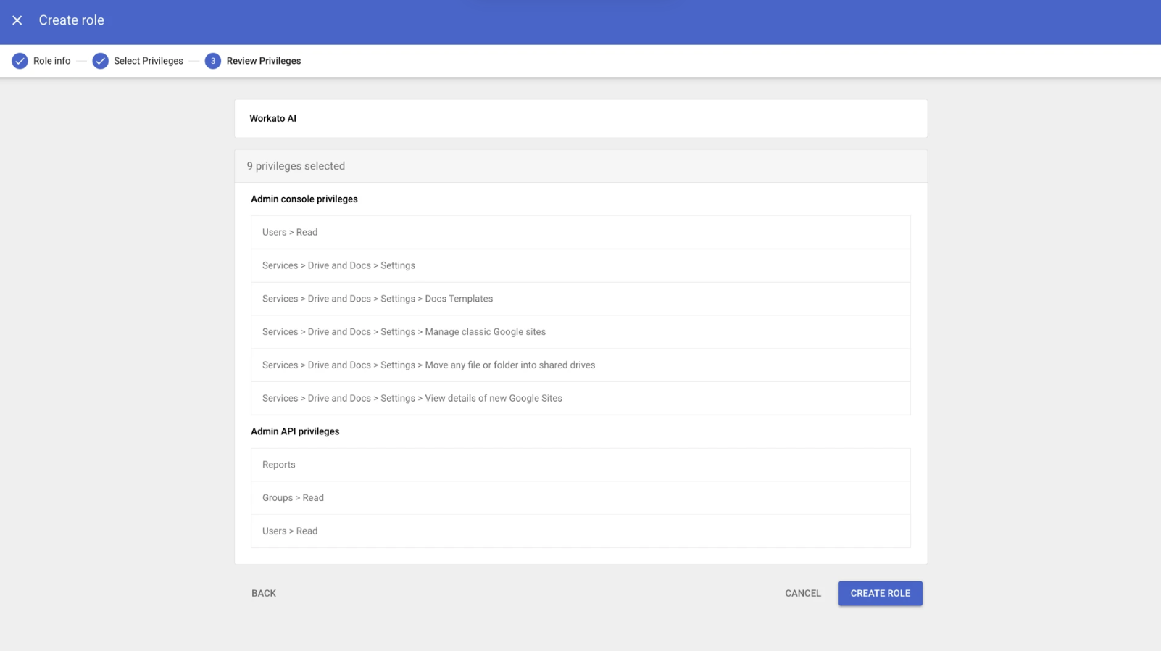Go back to previous step
1161x651 pixels.
click(264, 593)
